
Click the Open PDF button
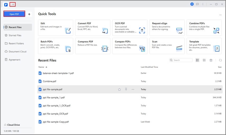click(x=14, y=14)
